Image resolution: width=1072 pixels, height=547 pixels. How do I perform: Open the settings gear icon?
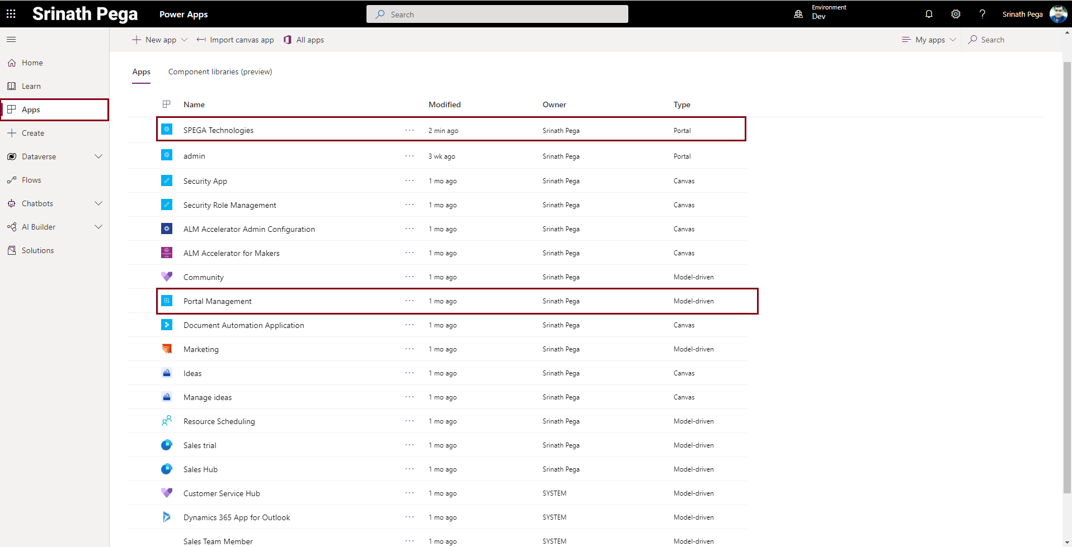956,14
